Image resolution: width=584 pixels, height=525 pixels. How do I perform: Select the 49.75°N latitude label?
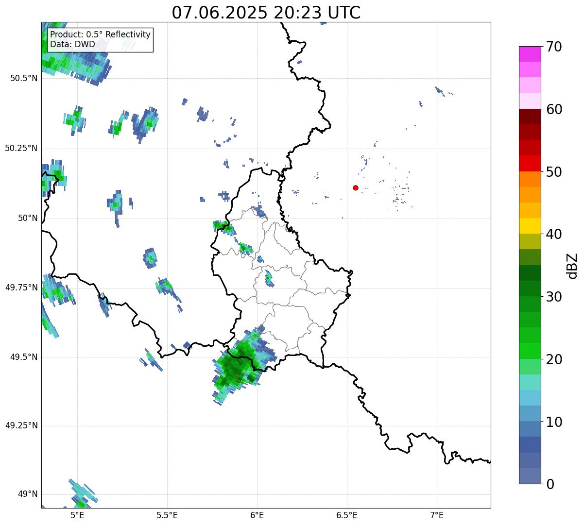pyautogui.click(x=21, y=288)
